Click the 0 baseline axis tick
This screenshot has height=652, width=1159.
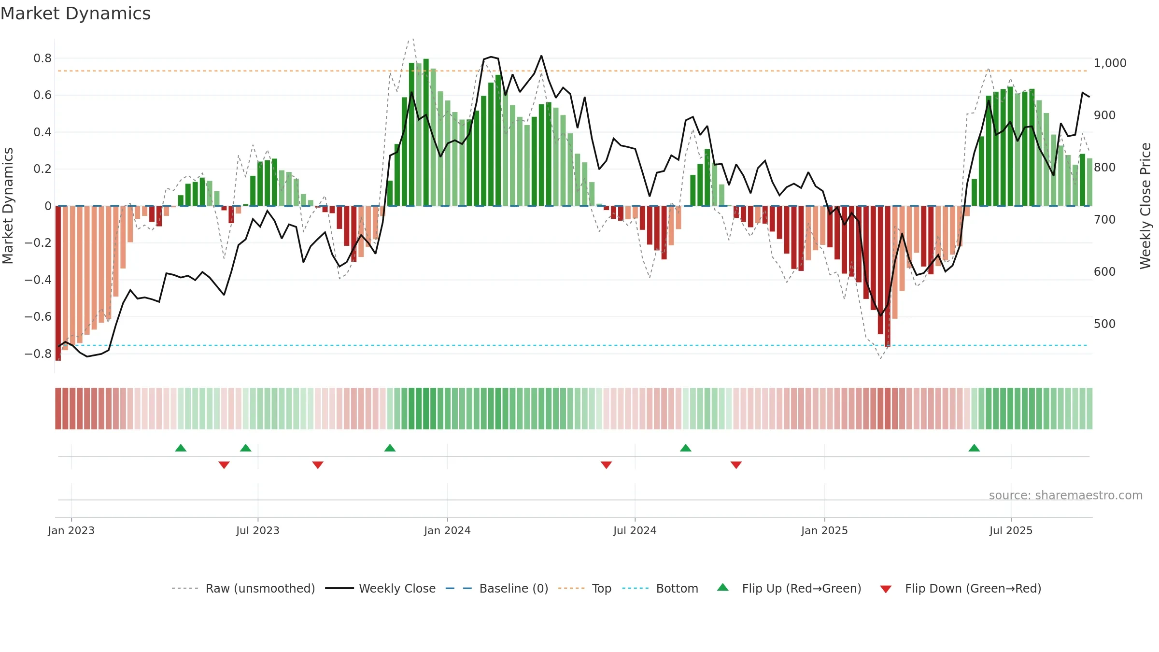(x=48, y=206)
